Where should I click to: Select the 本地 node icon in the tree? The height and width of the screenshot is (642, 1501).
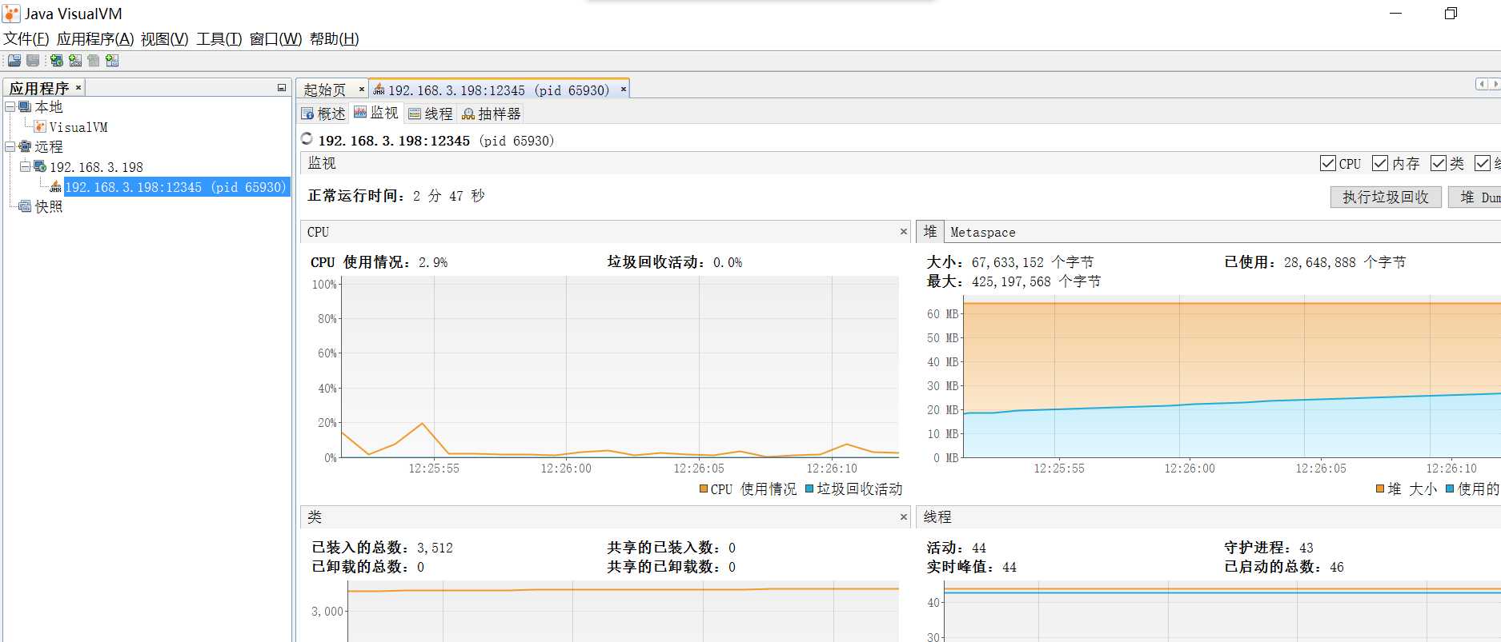point(26,107)
